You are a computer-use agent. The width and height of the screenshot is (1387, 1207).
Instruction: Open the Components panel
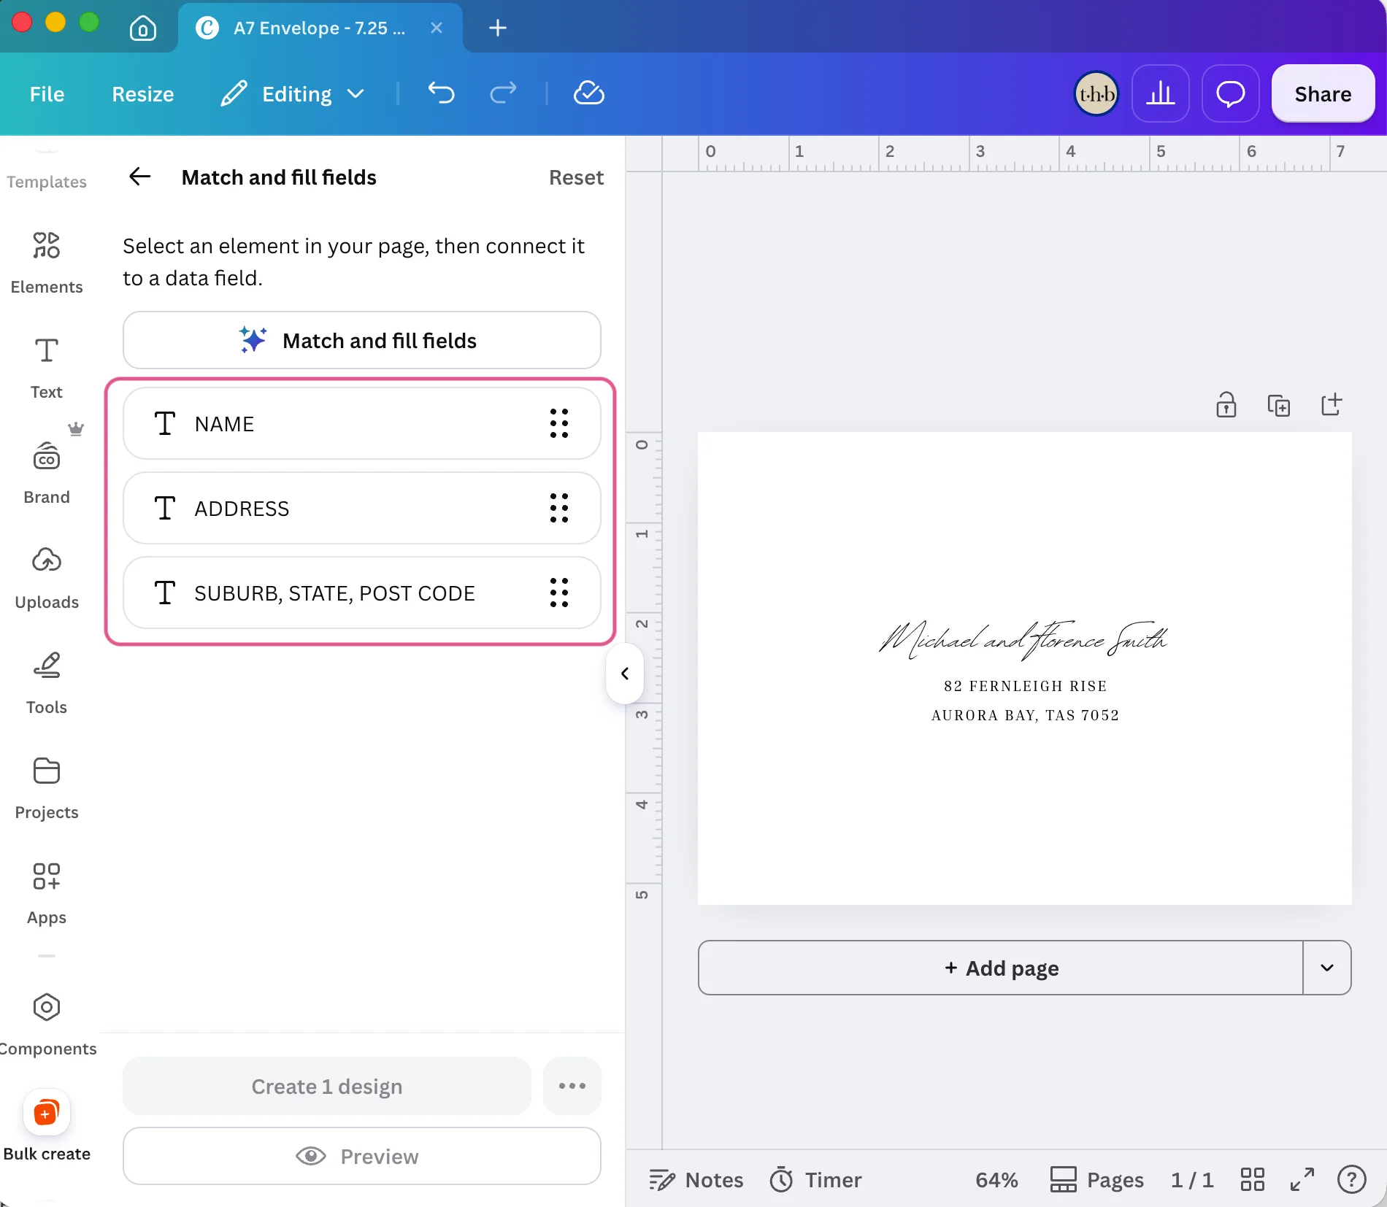[47, 1025]
